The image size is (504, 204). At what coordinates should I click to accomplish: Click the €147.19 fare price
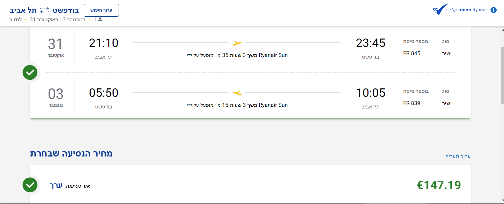click(439, 185)
